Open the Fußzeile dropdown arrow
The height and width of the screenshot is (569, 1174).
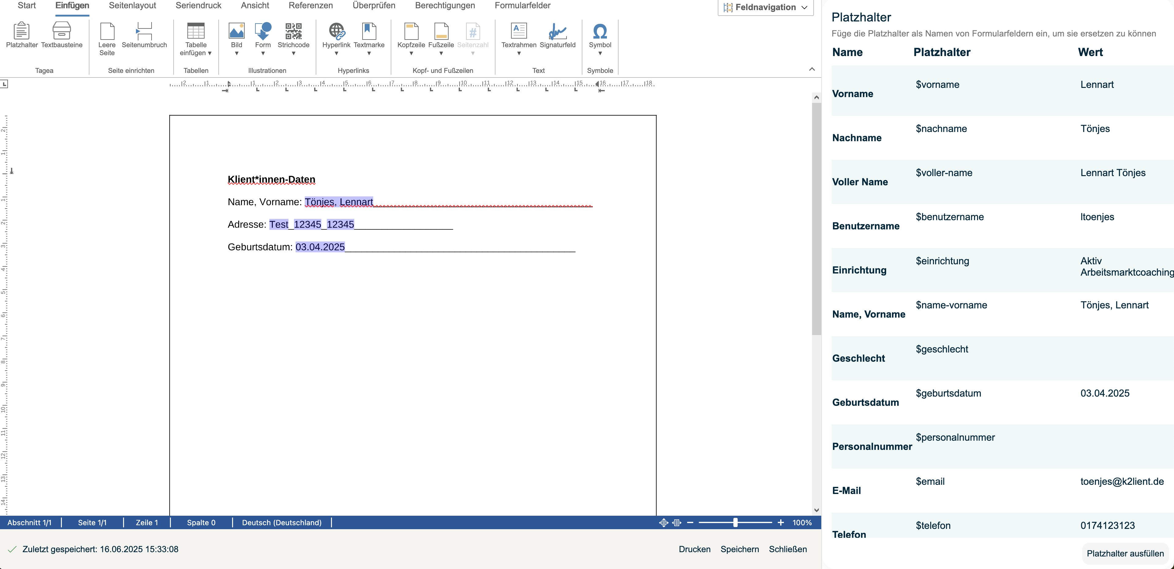click(x=441, y=53)
